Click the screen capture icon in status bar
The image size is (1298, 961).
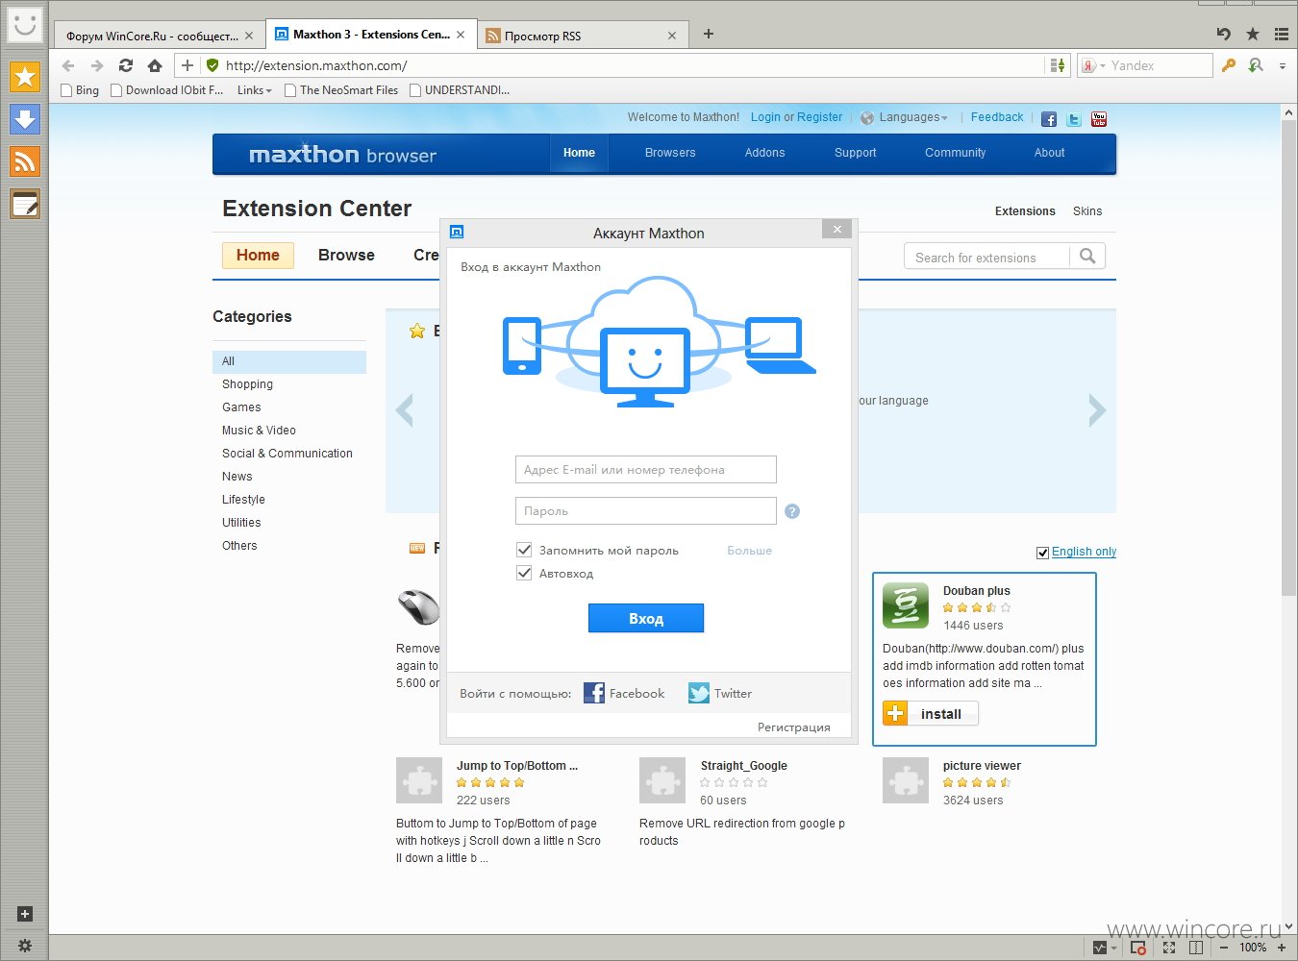pos(1138,948)
